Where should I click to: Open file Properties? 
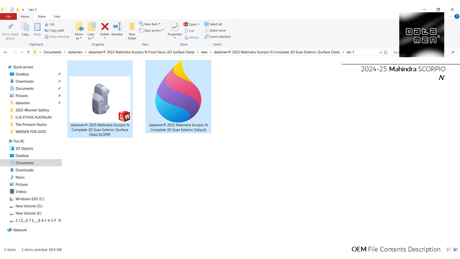click(175, 31)
